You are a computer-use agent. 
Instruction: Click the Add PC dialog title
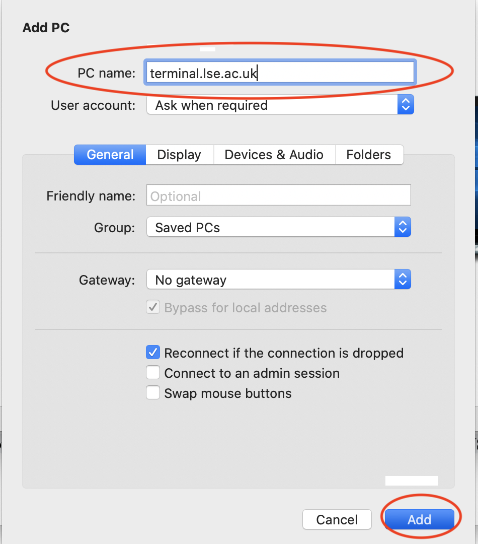tap(46, 28)
